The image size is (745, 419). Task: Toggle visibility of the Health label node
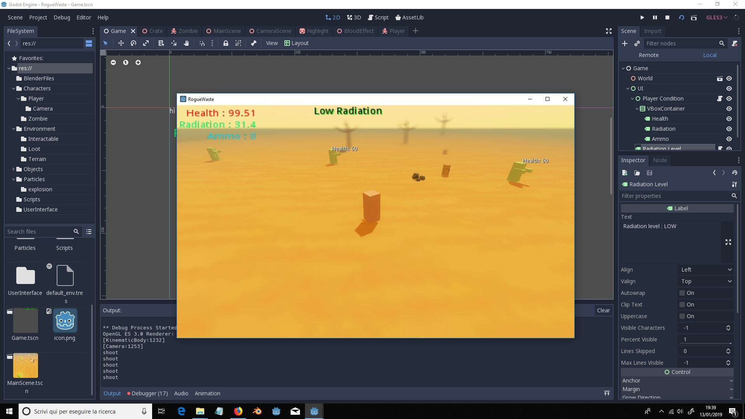pos(729,119)
